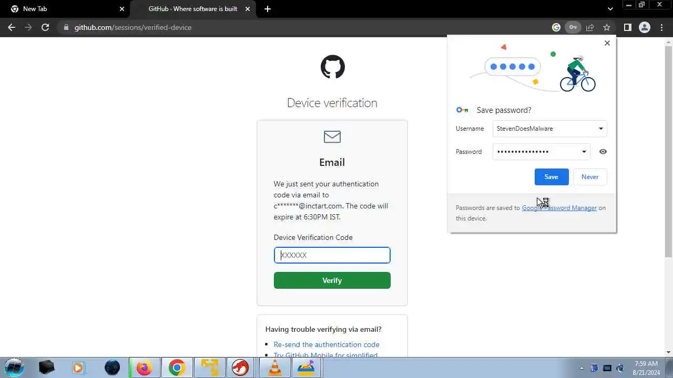Click the envelope email icon
Viewport: 673px width, 378px height.
pyautogui.click(x=332, y=137)
